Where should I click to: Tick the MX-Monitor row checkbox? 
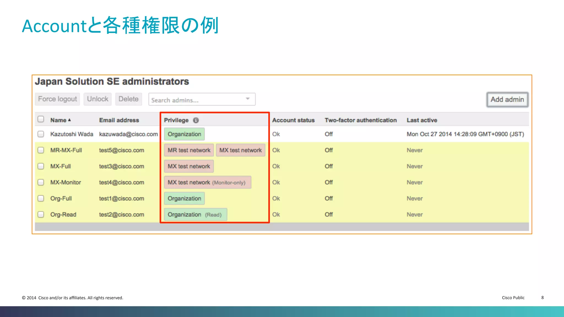pos(41,182)
